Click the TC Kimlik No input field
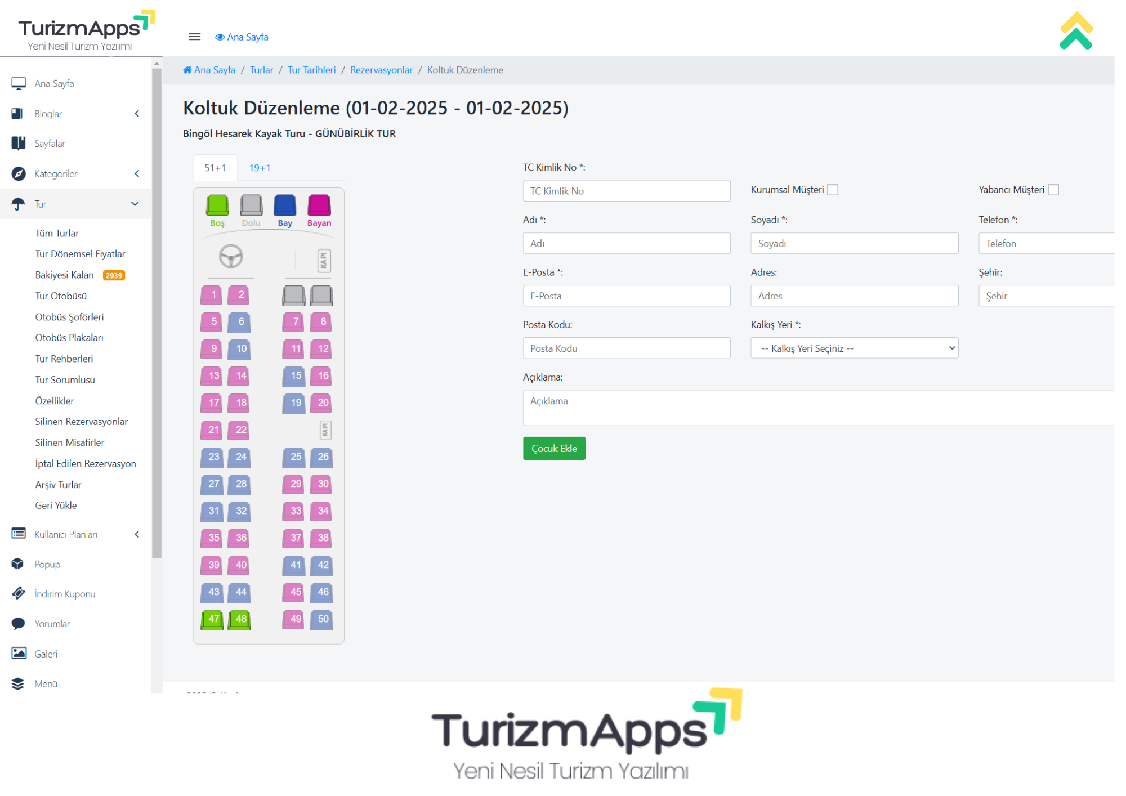 pos(626,191)
